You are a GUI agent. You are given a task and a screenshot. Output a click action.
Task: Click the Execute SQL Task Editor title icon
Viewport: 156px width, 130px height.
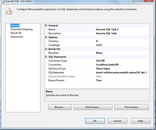(3, 1)
